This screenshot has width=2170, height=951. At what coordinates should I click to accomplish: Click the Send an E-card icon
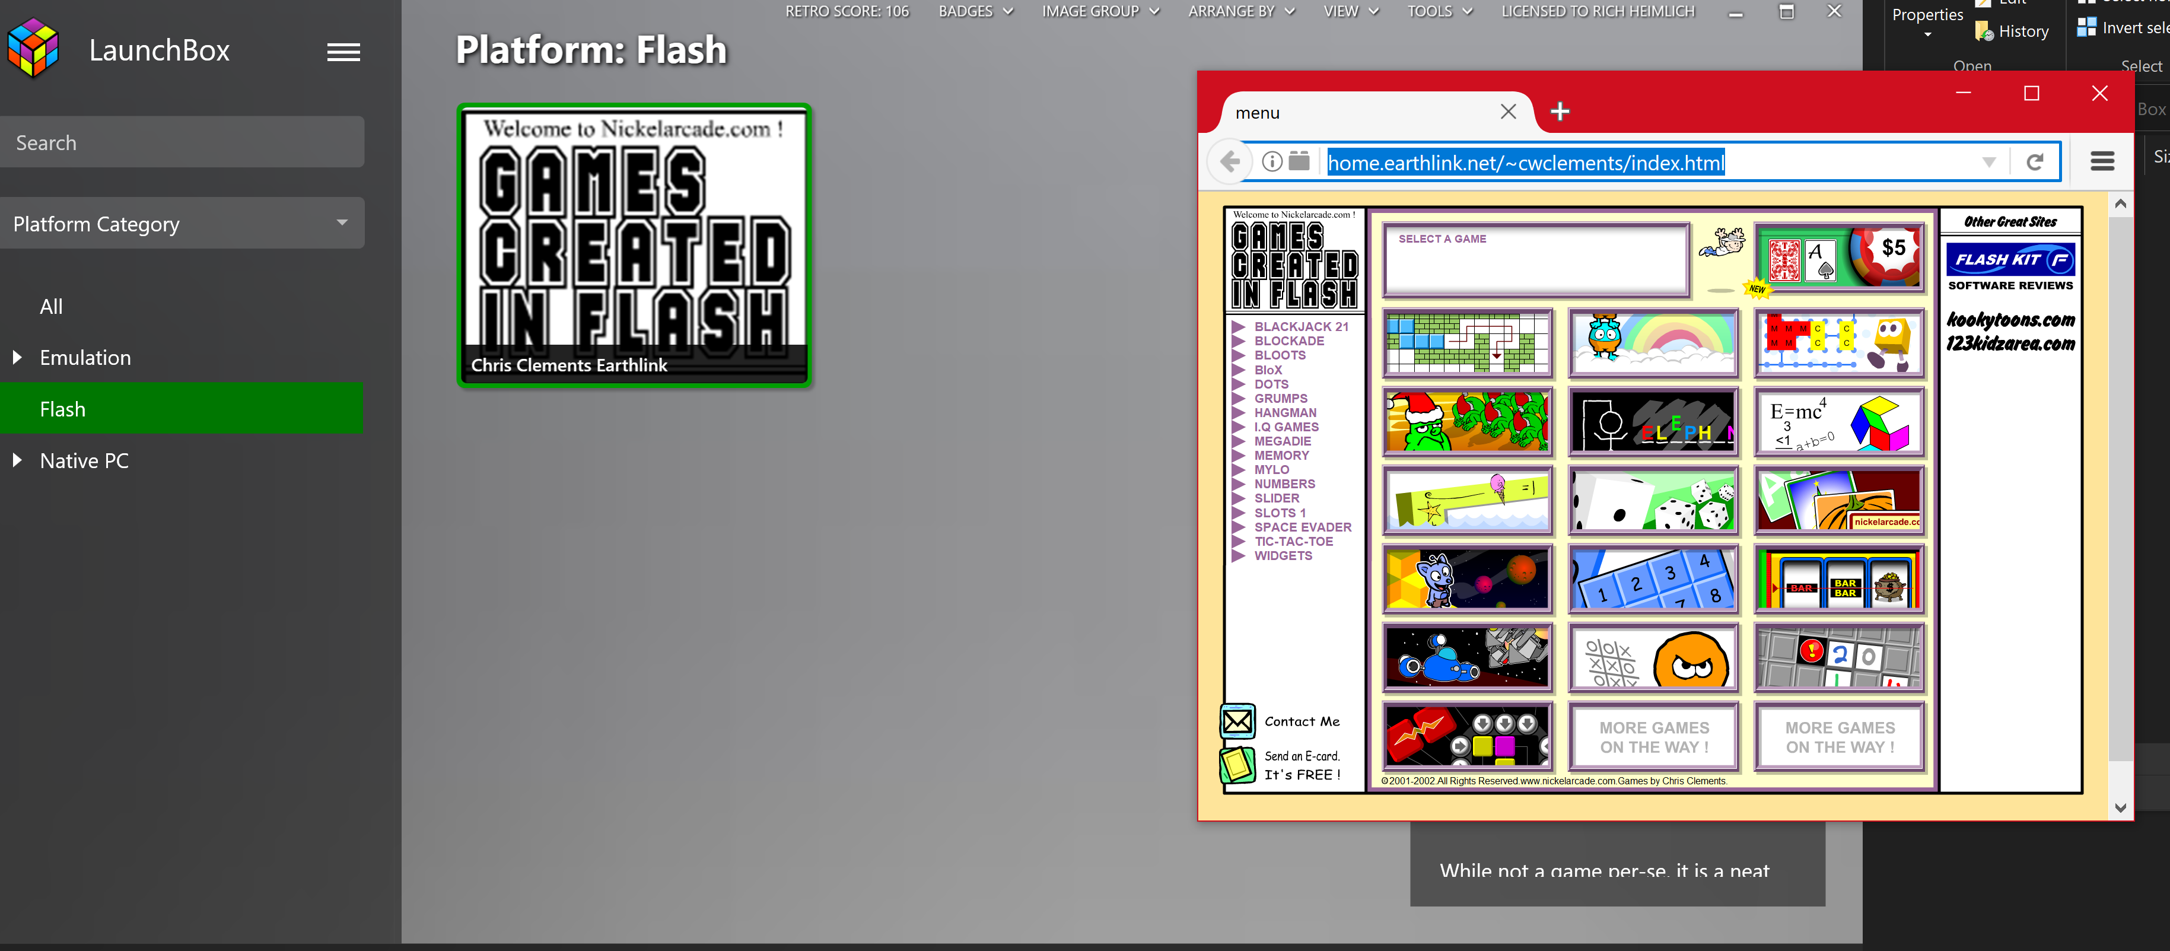coord(1237,765)
